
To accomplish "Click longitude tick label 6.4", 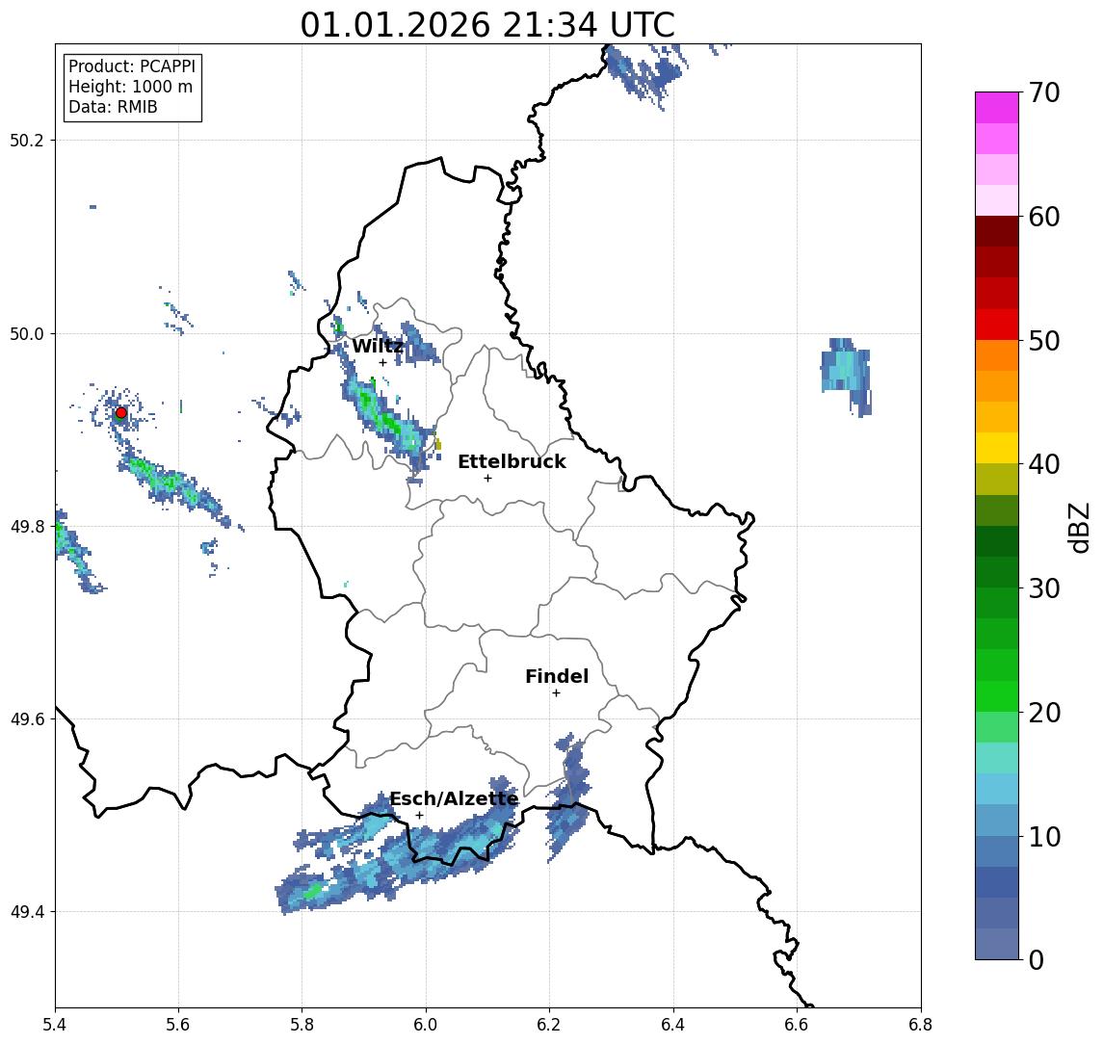I will tap(673, 1025).
